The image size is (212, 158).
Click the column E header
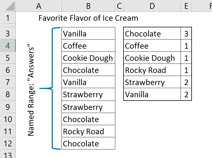186,6
